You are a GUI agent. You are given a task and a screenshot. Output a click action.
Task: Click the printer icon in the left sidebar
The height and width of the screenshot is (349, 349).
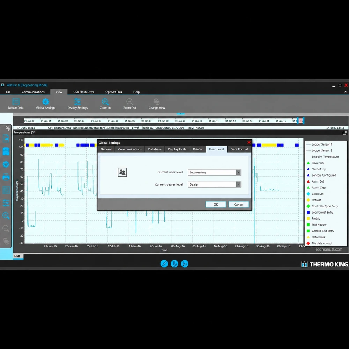point(6,177)
